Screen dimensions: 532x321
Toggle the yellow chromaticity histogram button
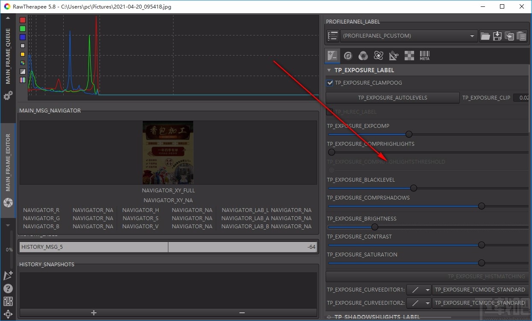tap(23, 54)
